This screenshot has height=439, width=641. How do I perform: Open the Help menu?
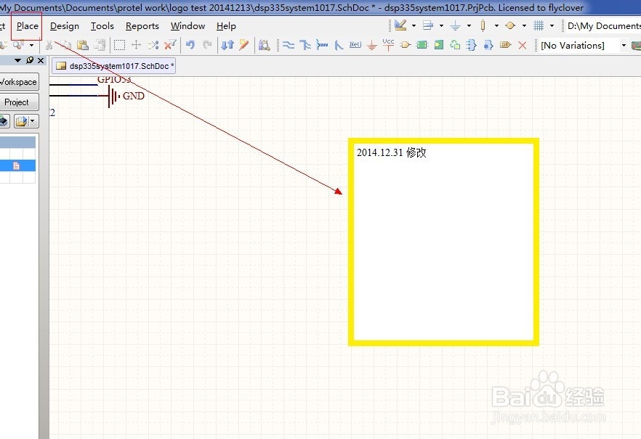[x=226, y=26]
